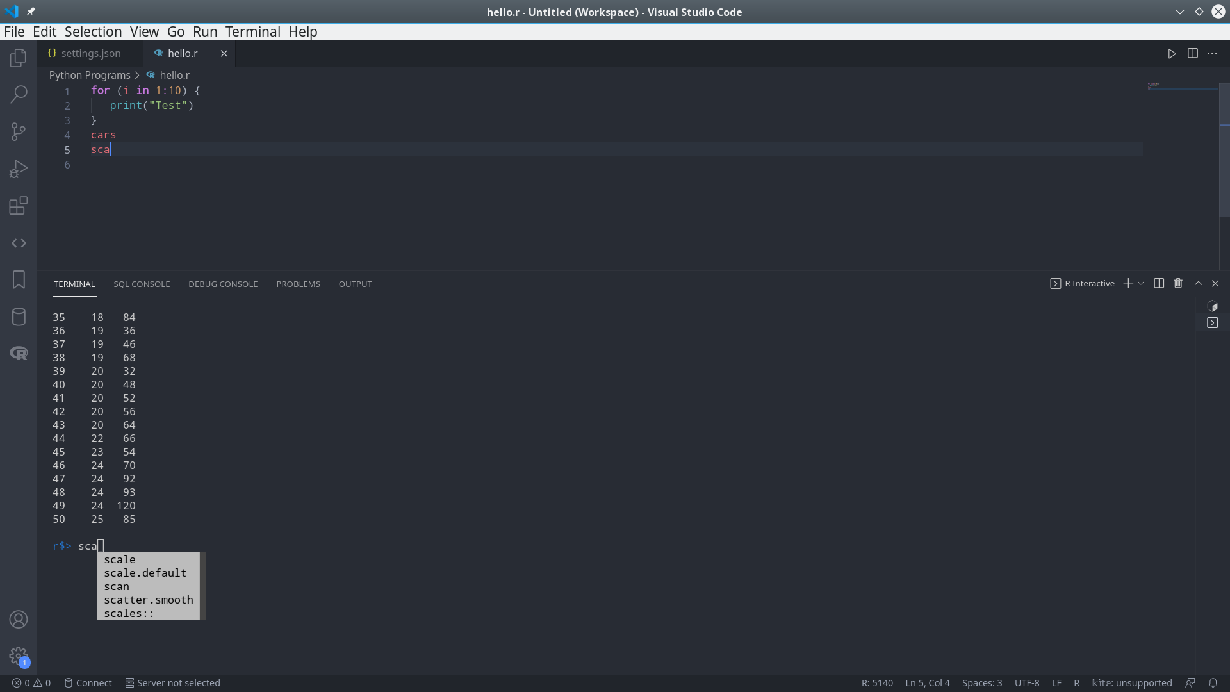Open Source Control view
The width and height of the screenshot is (1230, 692).
pyautogui.click(x=19, y=131)
